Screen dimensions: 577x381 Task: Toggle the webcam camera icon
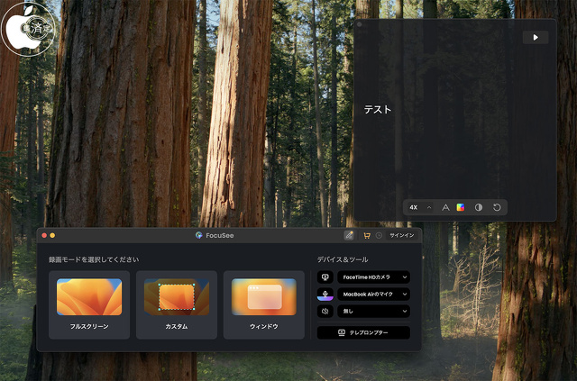tap(325, 277)
